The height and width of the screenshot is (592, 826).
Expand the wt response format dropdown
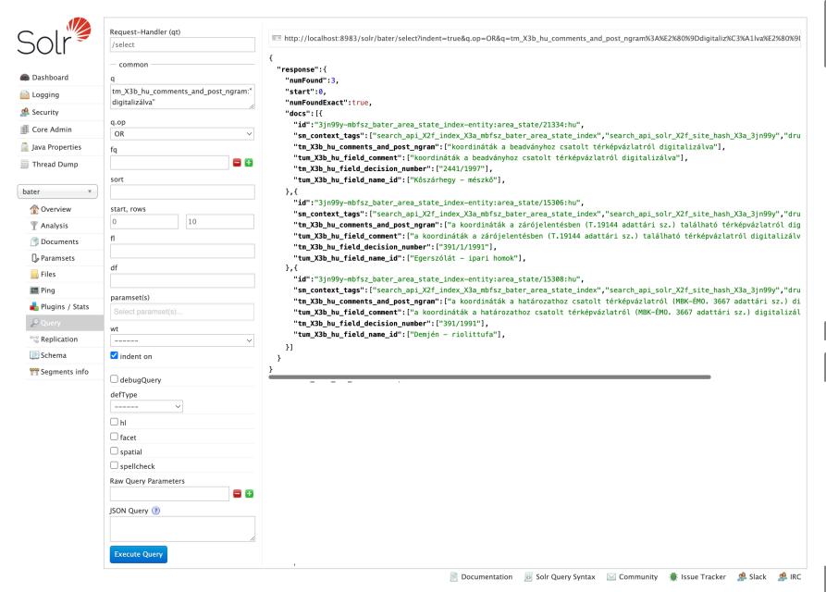[x=182, y=339]
